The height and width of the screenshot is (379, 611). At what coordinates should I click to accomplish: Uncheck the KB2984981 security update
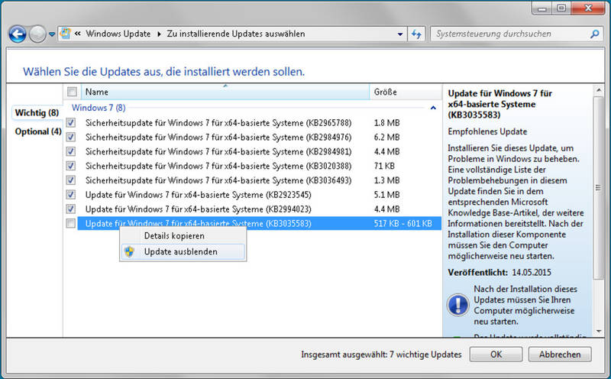[70, 152]
